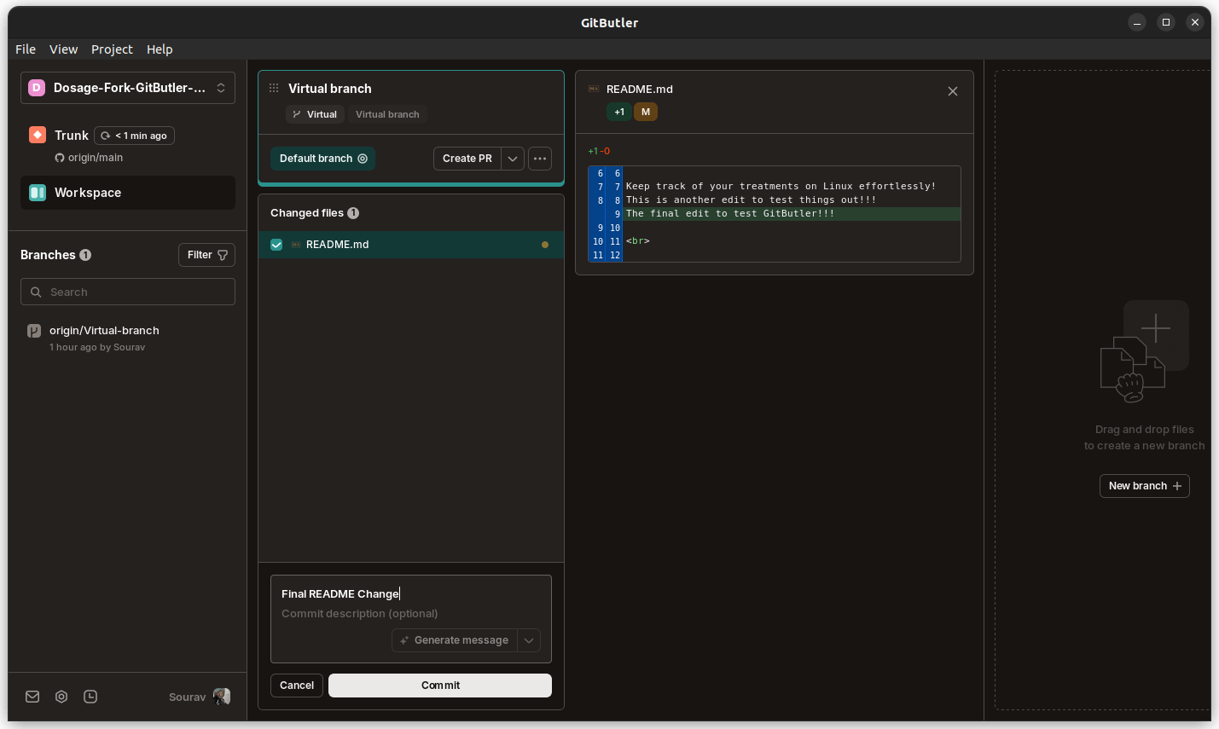This screenshot has height=729, width=1219.
Task: Toggle the Virtual tag on the branch
Action: coord(315,113)
